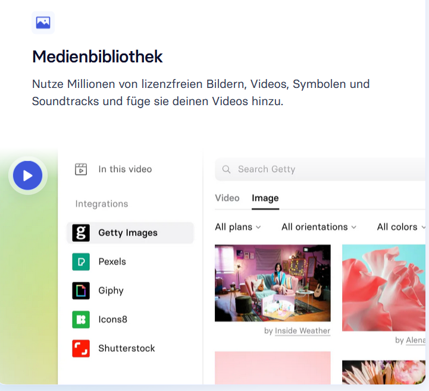Switch to the Video tab

(x=227, y=198)
